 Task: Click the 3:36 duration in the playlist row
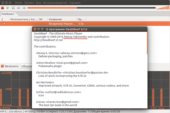tap(81, 24)
